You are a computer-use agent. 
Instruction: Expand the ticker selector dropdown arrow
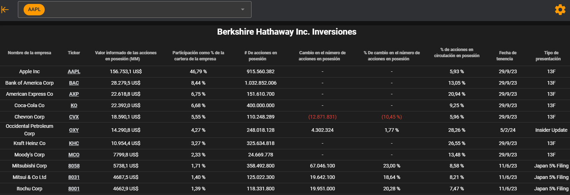click(243, 10)
